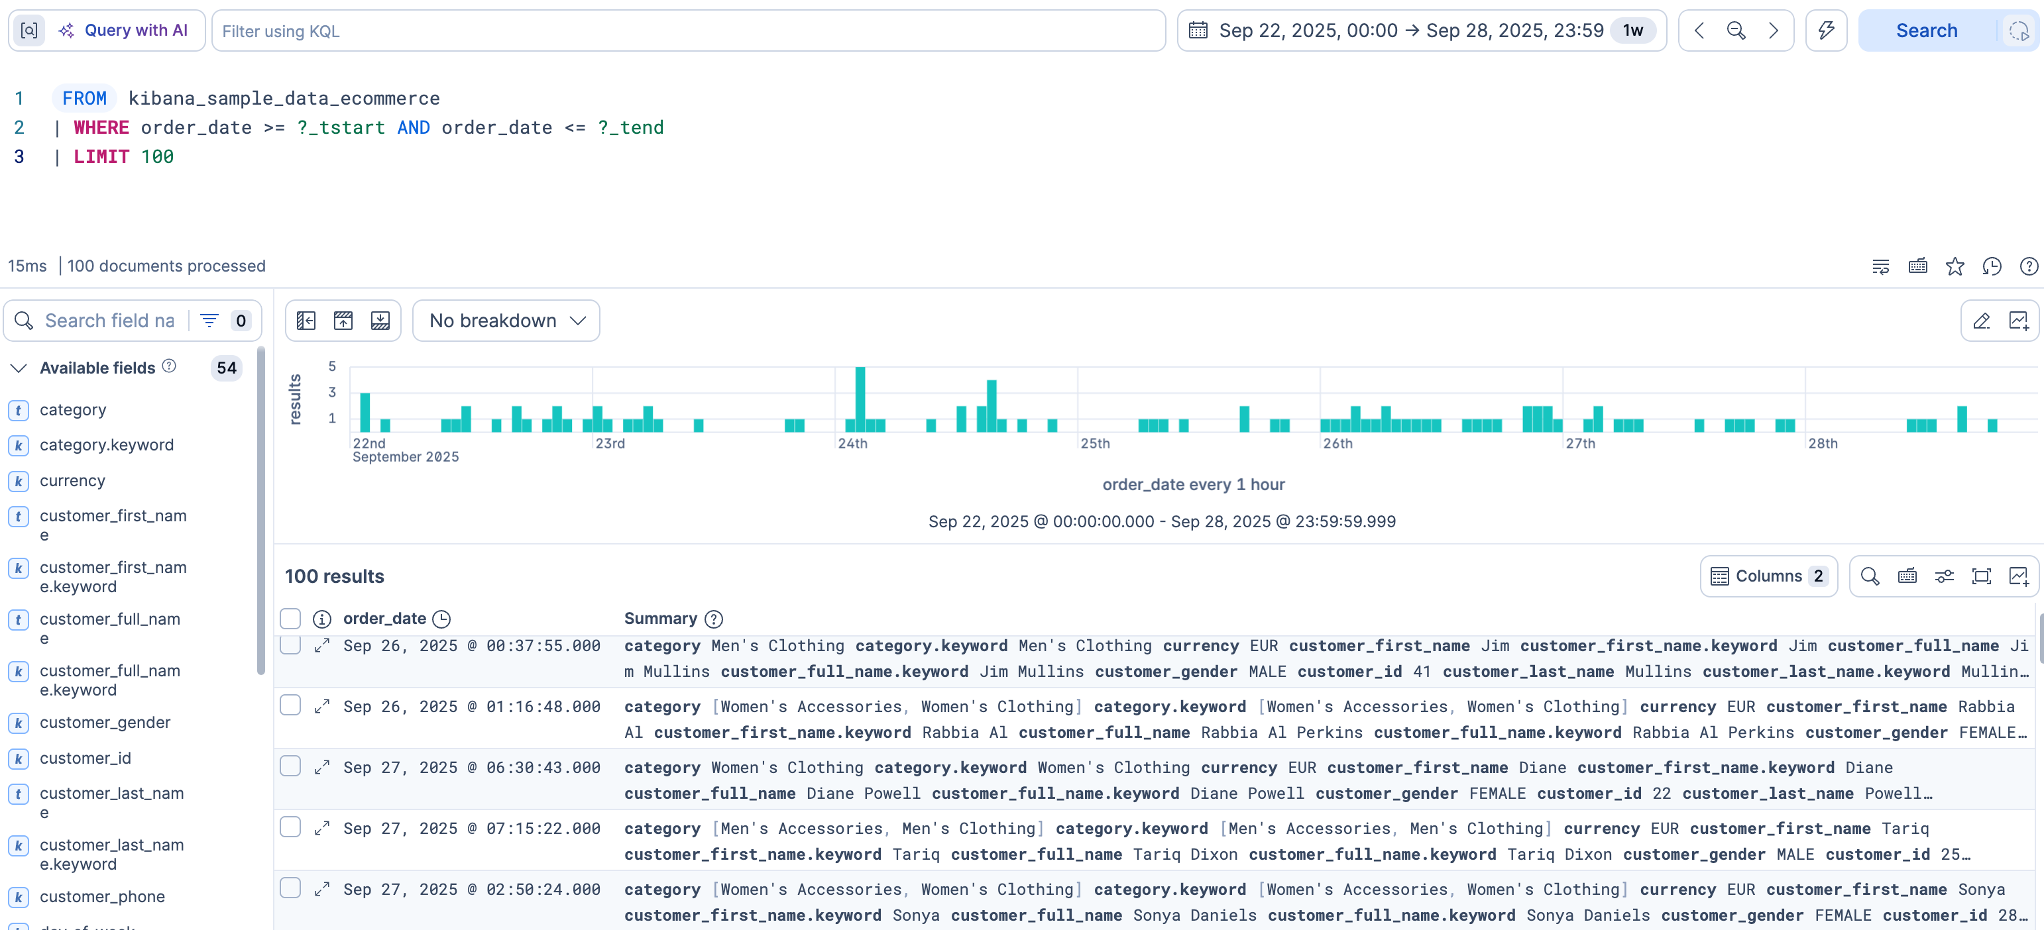Image resolution: width=2044 pixels, height=930 pixels.
Task: Select row Sep 27 07:15:22 checkbox
Action: click(x=290, y=827)
